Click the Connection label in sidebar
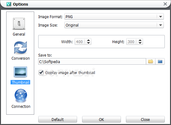The image size is (171, 125). click(21, 106)
